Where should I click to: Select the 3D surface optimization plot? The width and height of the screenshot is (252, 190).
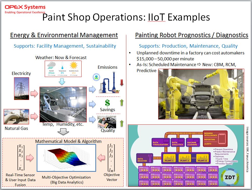point(66,158)
